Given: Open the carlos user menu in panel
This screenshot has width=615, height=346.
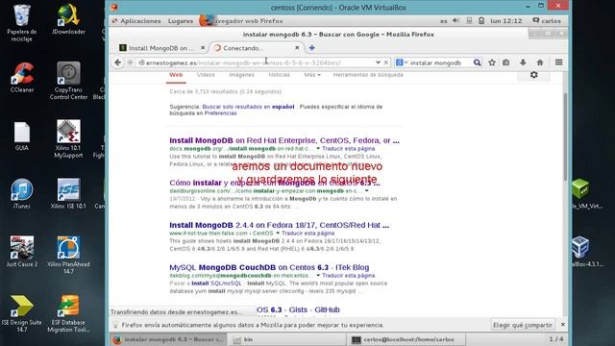Looking at the screenshot, I should [x=547, y=21].
